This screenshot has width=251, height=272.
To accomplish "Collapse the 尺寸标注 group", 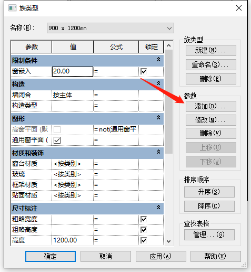I will (x=158, y=207).
